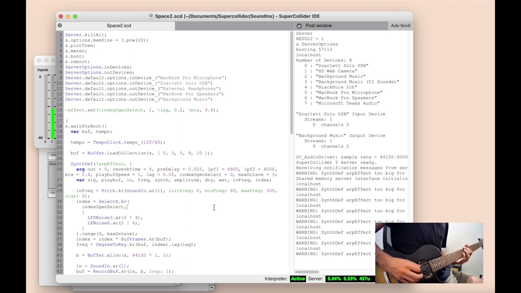Click the Interpreter label in status bar
The width and height of the screenshot is (521, 293).
(x=276, y=279)
